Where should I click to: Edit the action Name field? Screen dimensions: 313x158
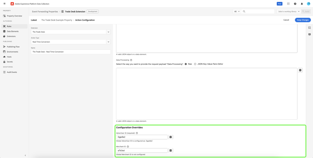pyautogui.click(x=71, y=52)
